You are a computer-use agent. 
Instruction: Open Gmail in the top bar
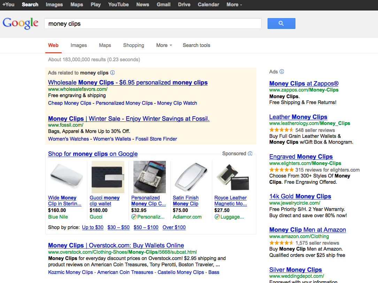163,5
